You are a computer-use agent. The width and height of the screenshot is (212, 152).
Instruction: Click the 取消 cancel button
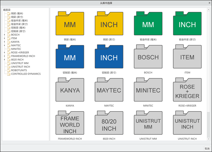pyautogui.click(x=207, y=149)
